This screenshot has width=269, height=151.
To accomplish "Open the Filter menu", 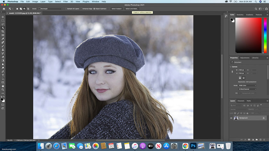I will tap(66, 2).
